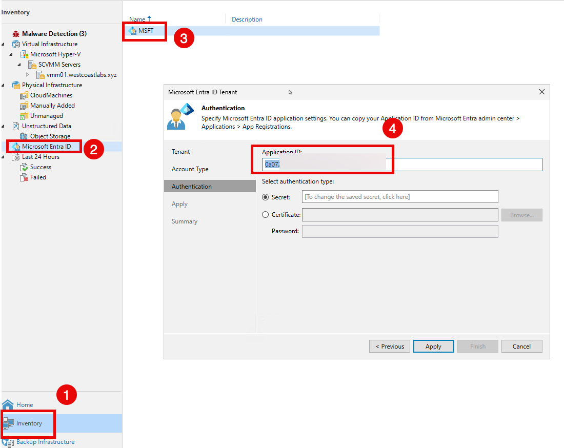Expand the vmm01.westcoastlabs.xyz server node
The image size is (564, 448).
coord(28,75)
